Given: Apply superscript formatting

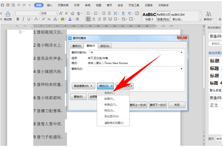Looking at the screenshot, I should pyautogui.click(x=44, y=19).
